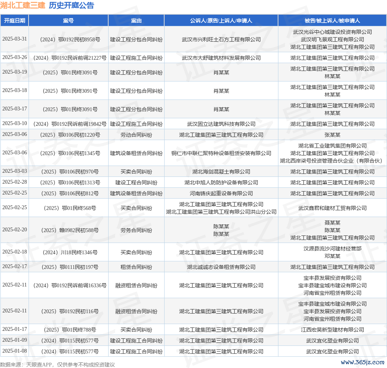The image size is (387, 368).
Task: Click the 被告/被上诉人/被申请人 header
Action: 332,21
